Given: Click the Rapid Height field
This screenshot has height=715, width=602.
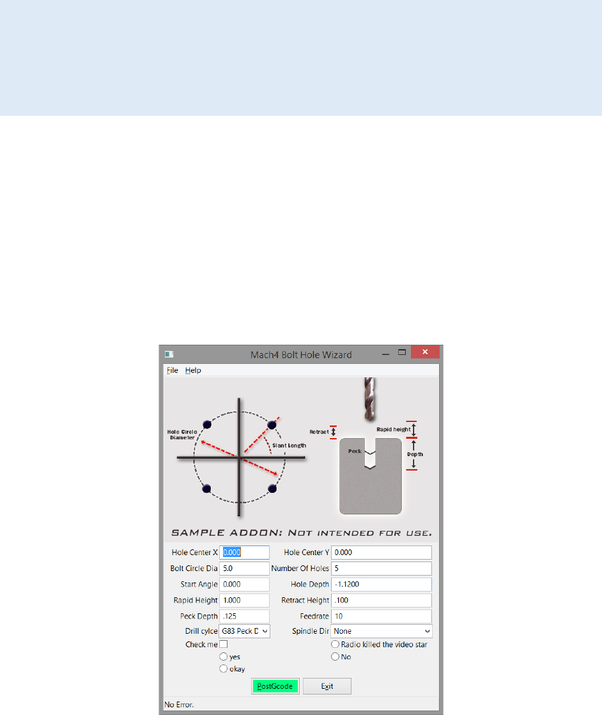Looking at the screenshot, I should pyautogui.click(x=244, y=600).
